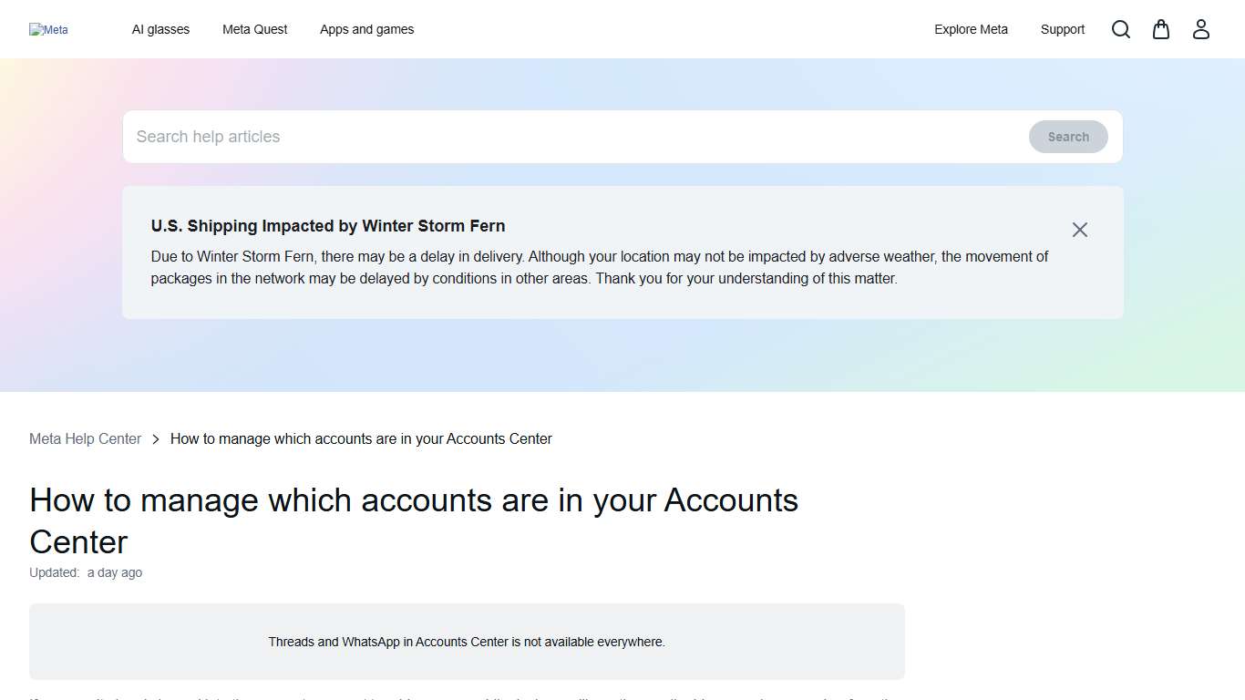Dismiss the Winter Storm Fern alert
1245x700 pixels.
pyautogui.click(x=1079, y=230)
